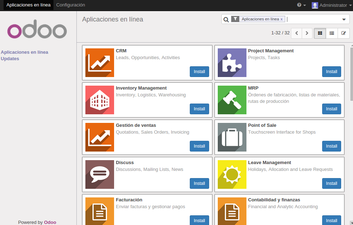Install the CRM application
Screen dimensions: 353x225
point(199,72)
